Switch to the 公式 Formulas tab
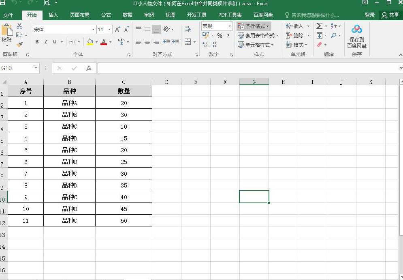Image resolution: width=403 pixels, height=280 pixels. 106,15
